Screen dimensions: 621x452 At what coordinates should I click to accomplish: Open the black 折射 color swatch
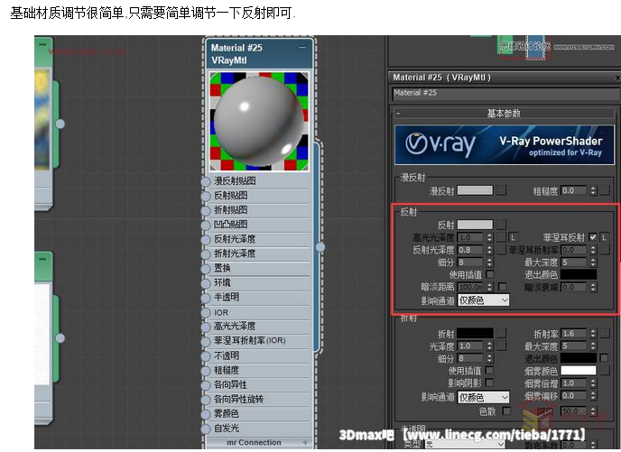(476, 333)
